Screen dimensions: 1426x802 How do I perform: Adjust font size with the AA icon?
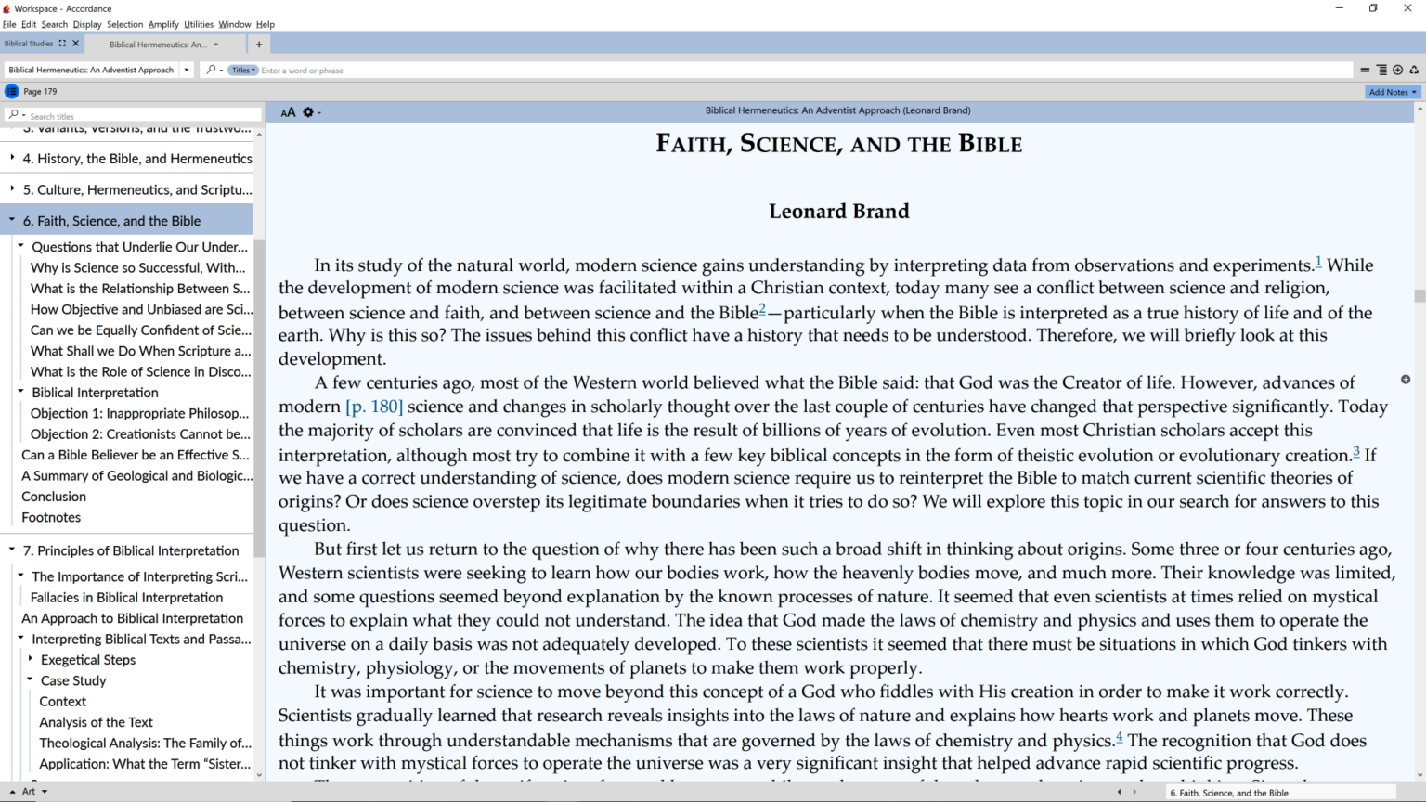[287, 112]
